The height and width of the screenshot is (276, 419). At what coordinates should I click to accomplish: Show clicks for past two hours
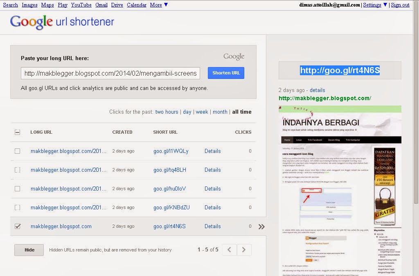coord(167,112)
